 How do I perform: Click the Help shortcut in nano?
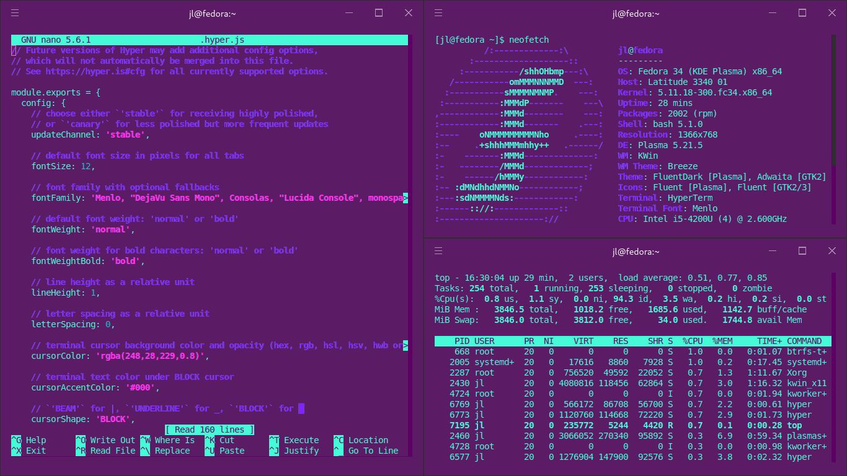pos(29,439)
